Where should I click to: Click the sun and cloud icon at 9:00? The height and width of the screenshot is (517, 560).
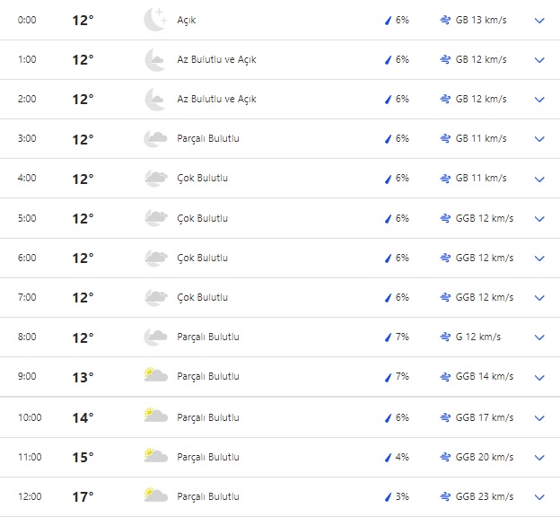[154, 376]
